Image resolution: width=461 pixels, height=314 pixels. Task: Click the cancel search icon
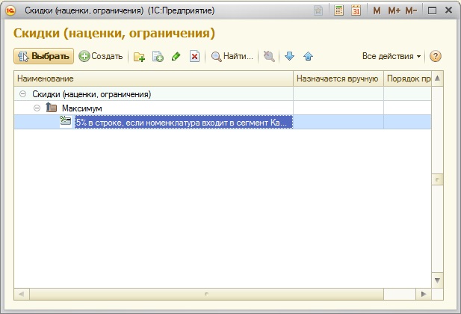[269, 57]
